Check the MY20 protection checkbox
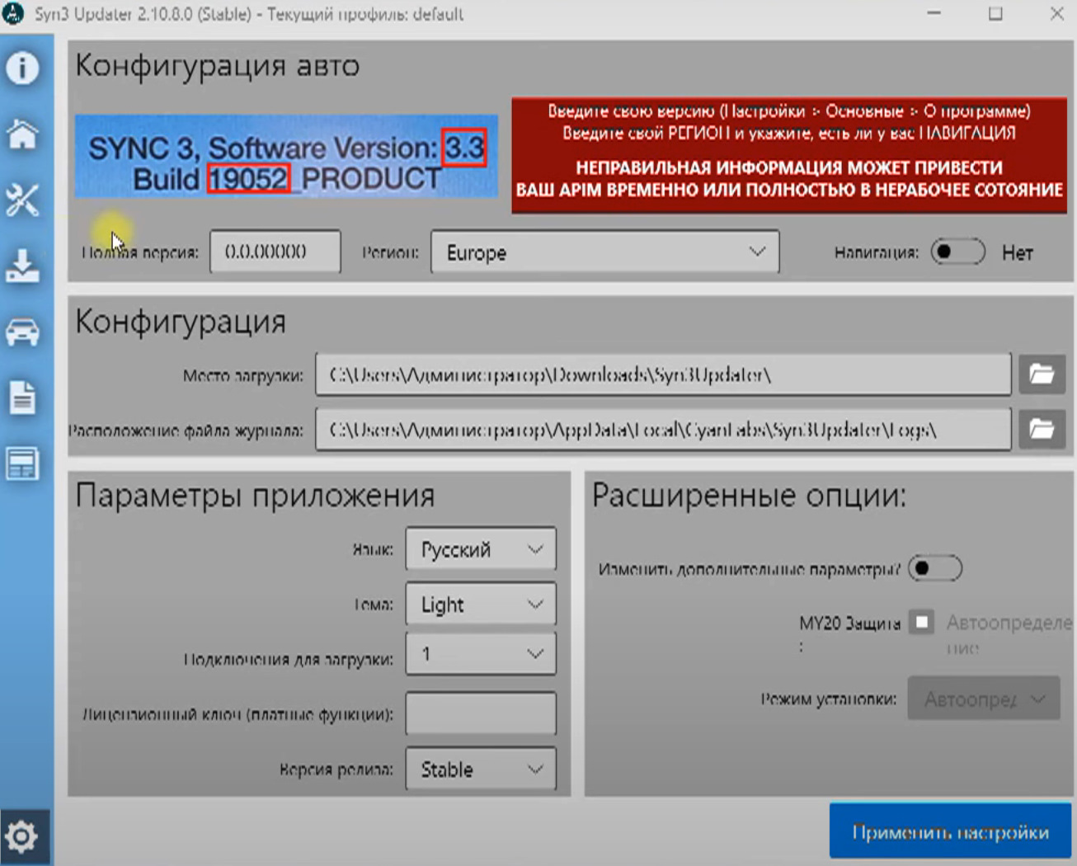This screenshot has height=866, width=1077. click(921, 622)
